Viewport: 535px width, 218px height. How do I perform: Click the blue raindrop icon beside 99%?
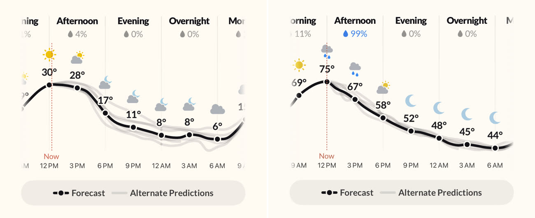pyautogui.click(x=346, y=34)
